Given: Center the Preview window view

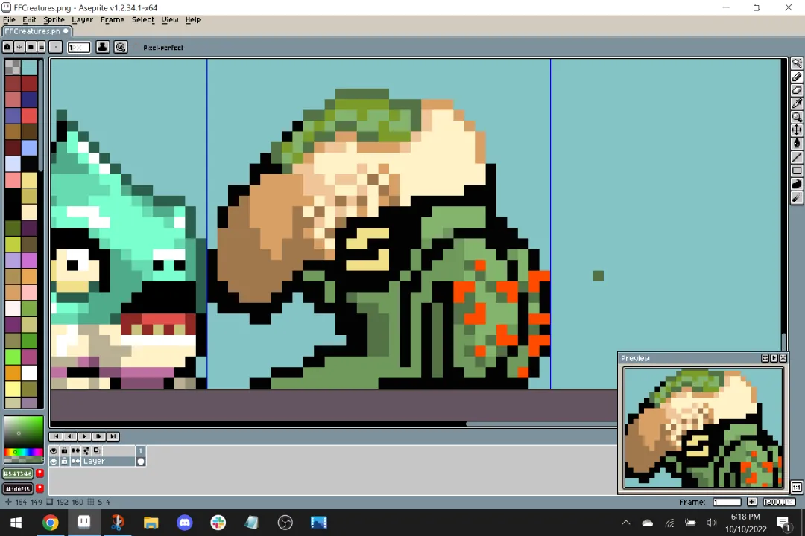Looking at the screenshot, I should pos(765,358).
